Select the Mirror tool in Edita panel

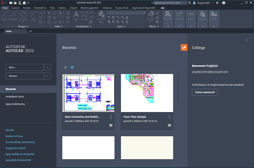(55, 18)
